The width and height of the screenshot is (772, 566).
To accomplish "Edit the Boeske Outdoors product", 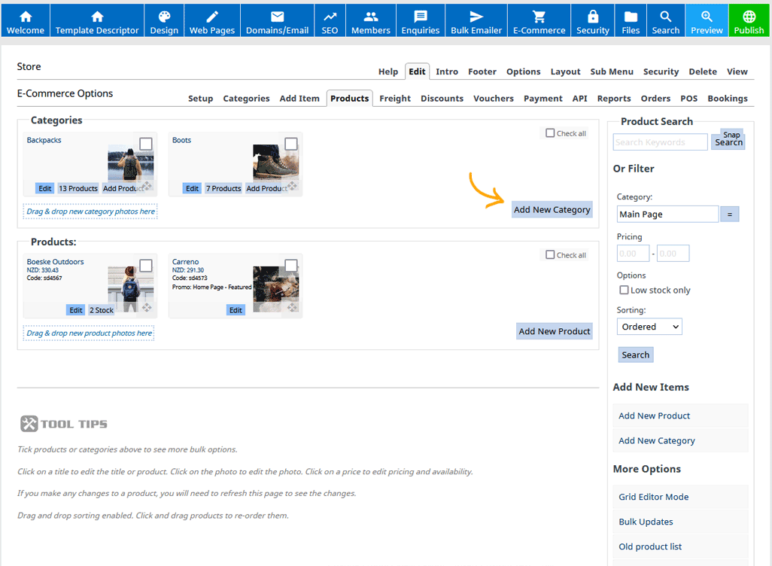I will click(x=76, y=310).
